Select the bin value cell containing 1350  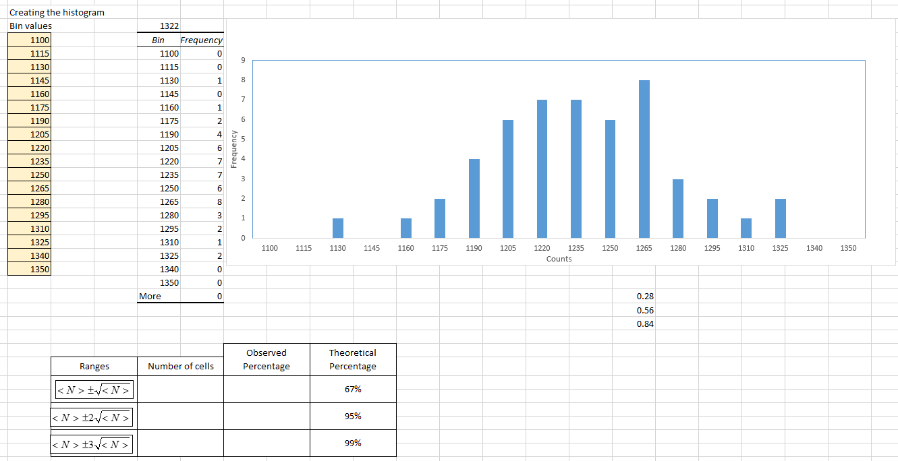29,269
